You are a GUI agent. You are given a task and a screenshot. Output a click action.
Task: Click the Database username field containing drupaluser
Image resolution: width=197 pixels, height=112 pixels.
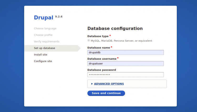coord(126,64)
